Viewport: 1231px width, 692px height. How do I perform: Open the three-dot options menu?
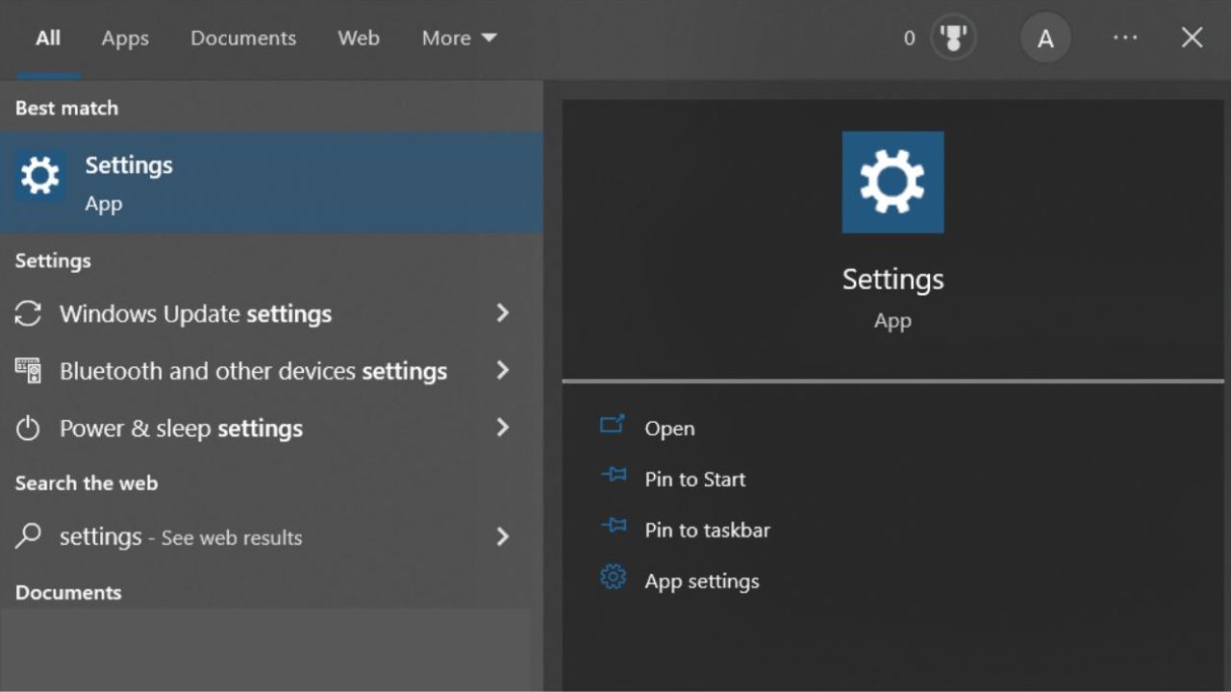pos(1125,38)
